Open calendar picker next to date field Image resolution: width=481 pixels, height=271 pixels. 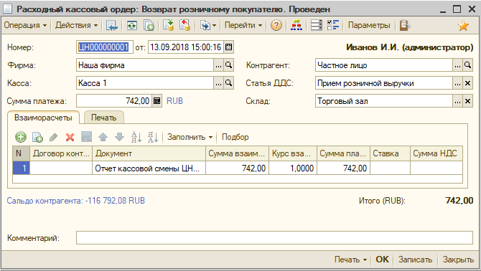point(228,47)
